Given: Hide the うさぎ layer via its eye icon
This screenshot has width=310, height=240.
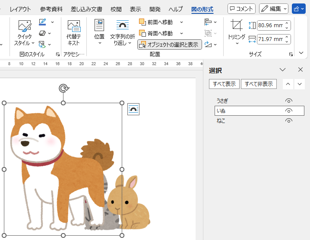Looking at the screenshot, I should [289, 101].
